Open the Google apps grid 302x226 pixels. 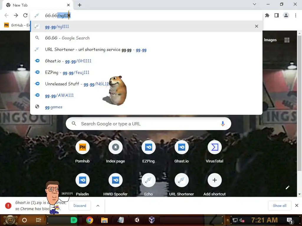pyautogui.click(x=287, y=40)
